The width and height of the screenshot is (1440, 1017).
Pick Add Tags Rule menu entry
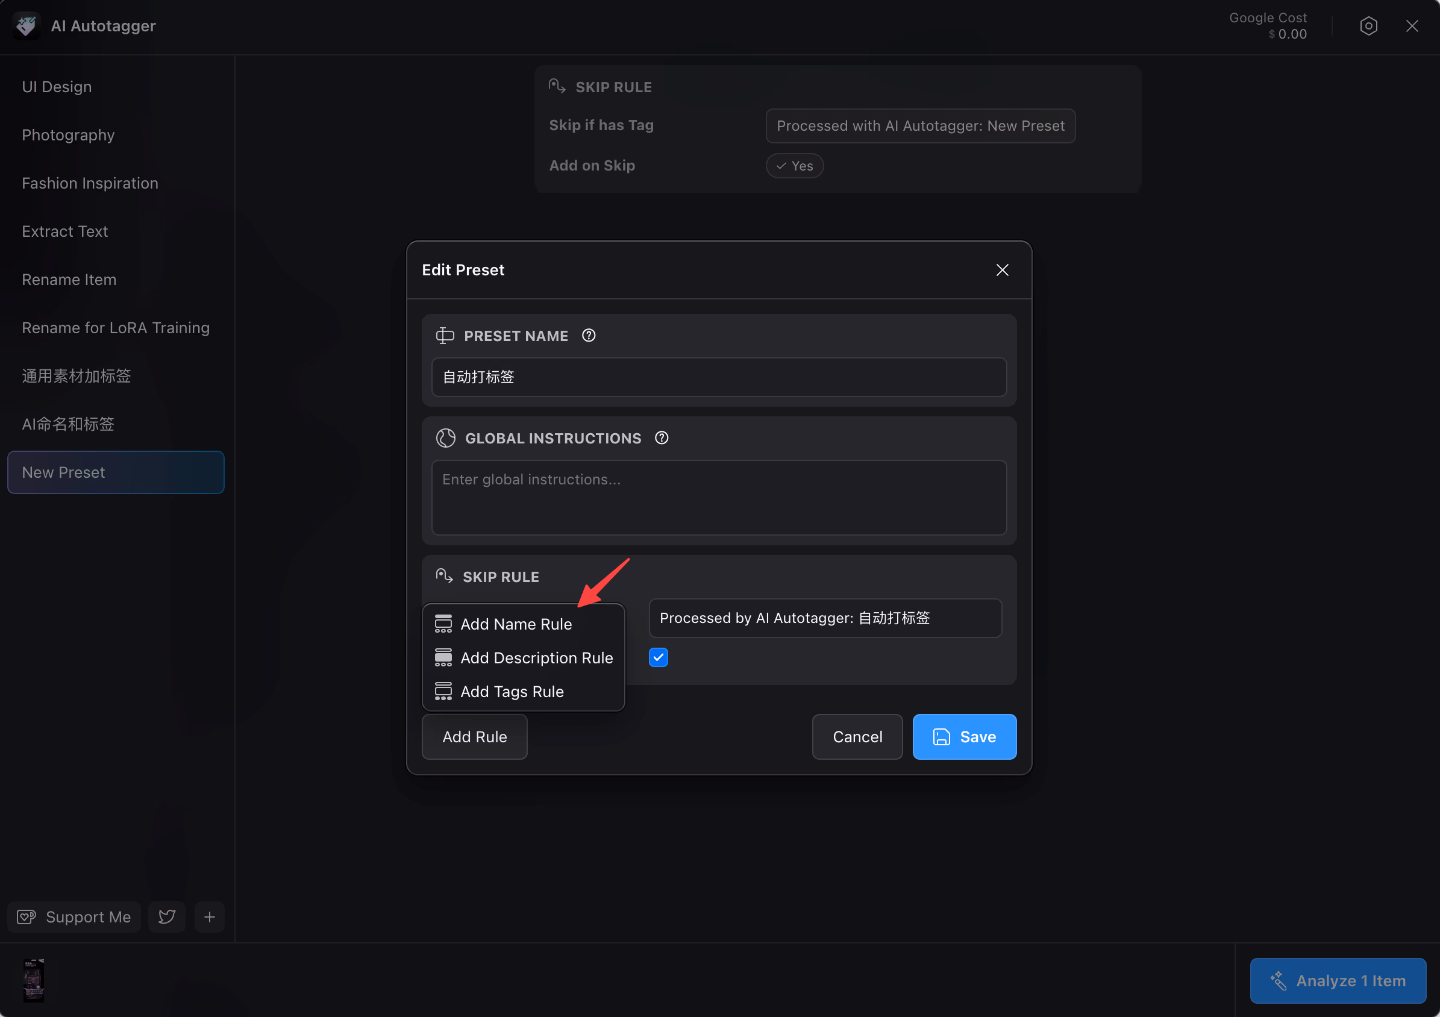click(512, 692)
